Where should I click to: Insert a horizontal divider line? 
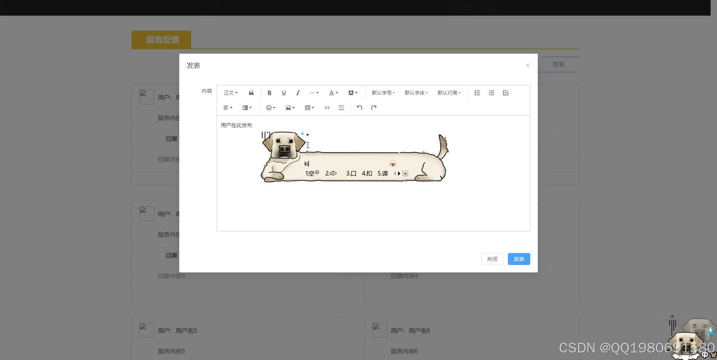pos(341,108)
